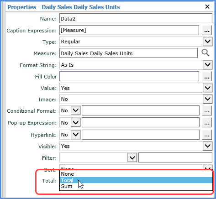The width and height of the screenshot is (216, 199).
Task: Open Caption Expression ellipsis editor button
Action: point(207,31)
